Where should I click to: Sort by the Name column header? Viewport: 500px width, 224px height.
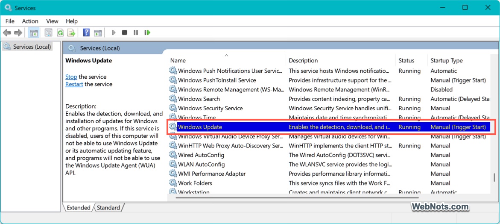(227, 61)
